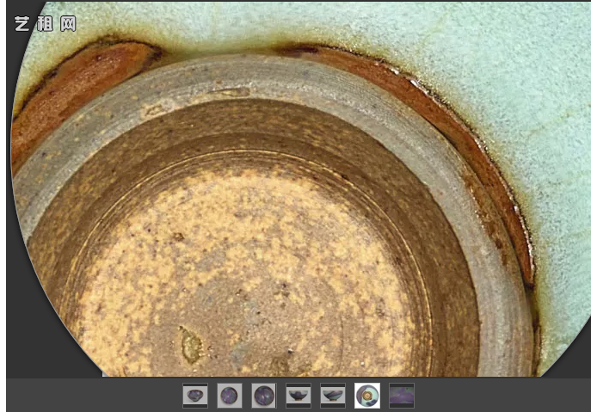Viewport: 591px width, 412px height.
Task: Select the first angled bowl thumbnail
Action: pos(195,396)
